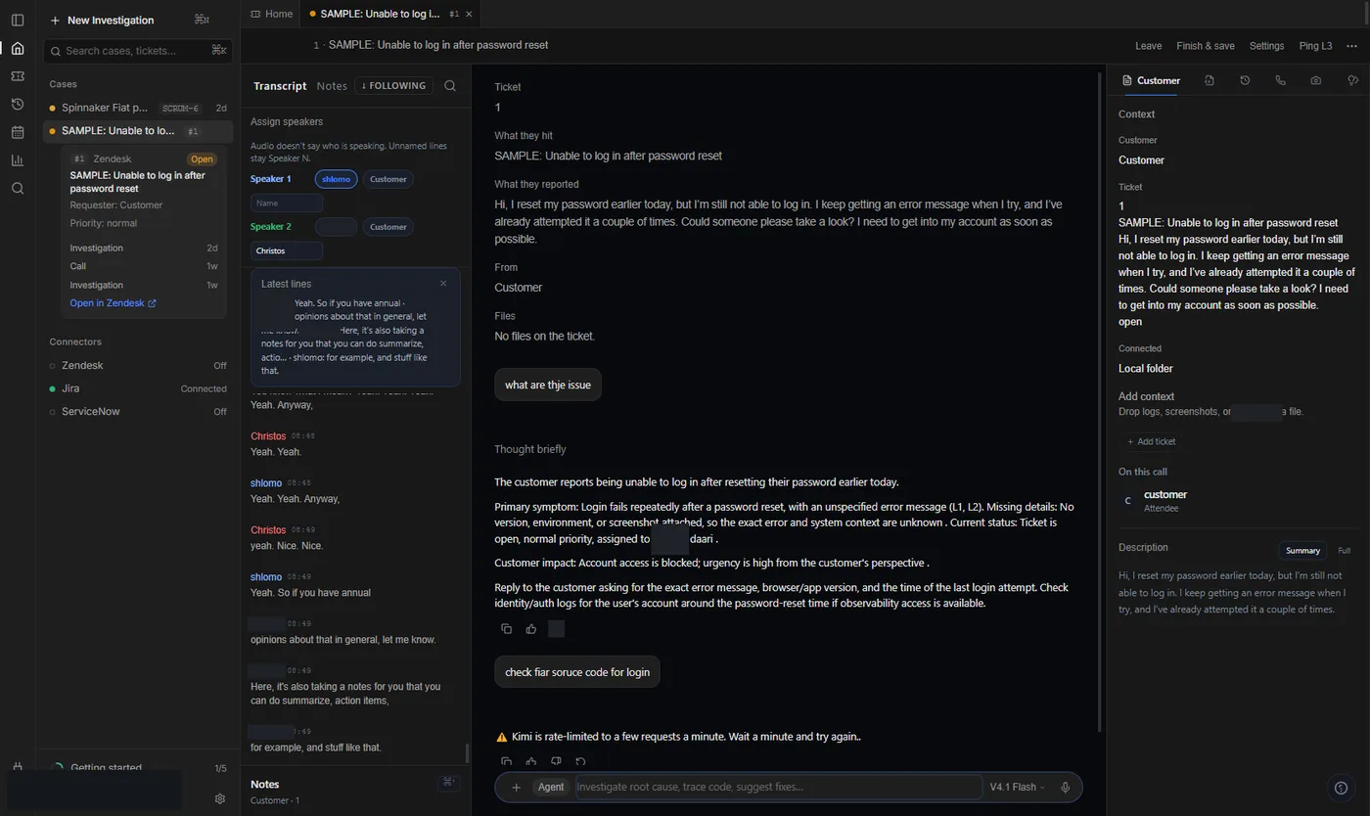This screenshot has width=1370, height=816.
Task: Click the Finish & save button
Action: pyautogui.click(x=1205, y=46)
